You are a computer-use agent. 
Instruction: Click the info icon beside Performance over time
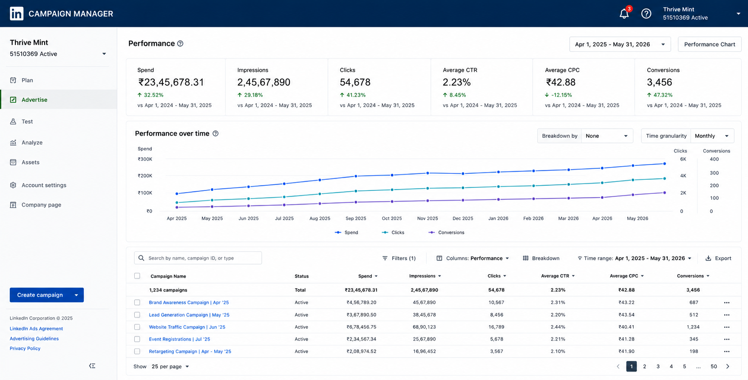coord(215,133)
